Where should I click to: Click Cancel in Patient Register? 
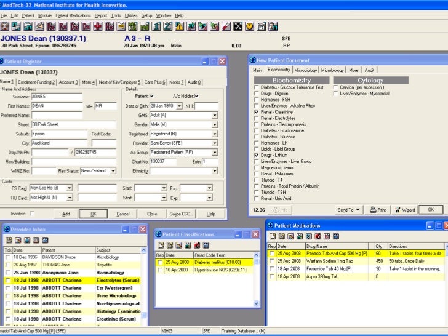coord(123,214)
